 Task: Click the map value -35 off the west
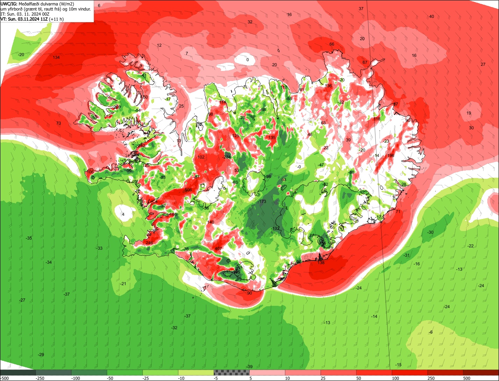click(29, 238)
